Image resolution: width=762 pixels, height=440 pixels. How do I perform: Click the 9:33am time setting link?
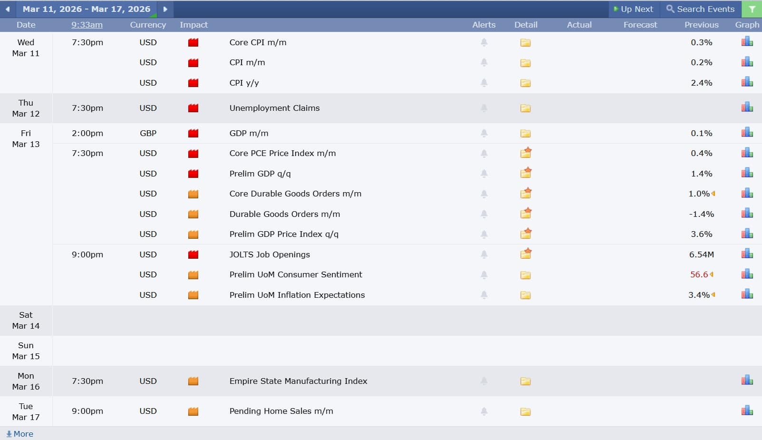click(87, 25)
